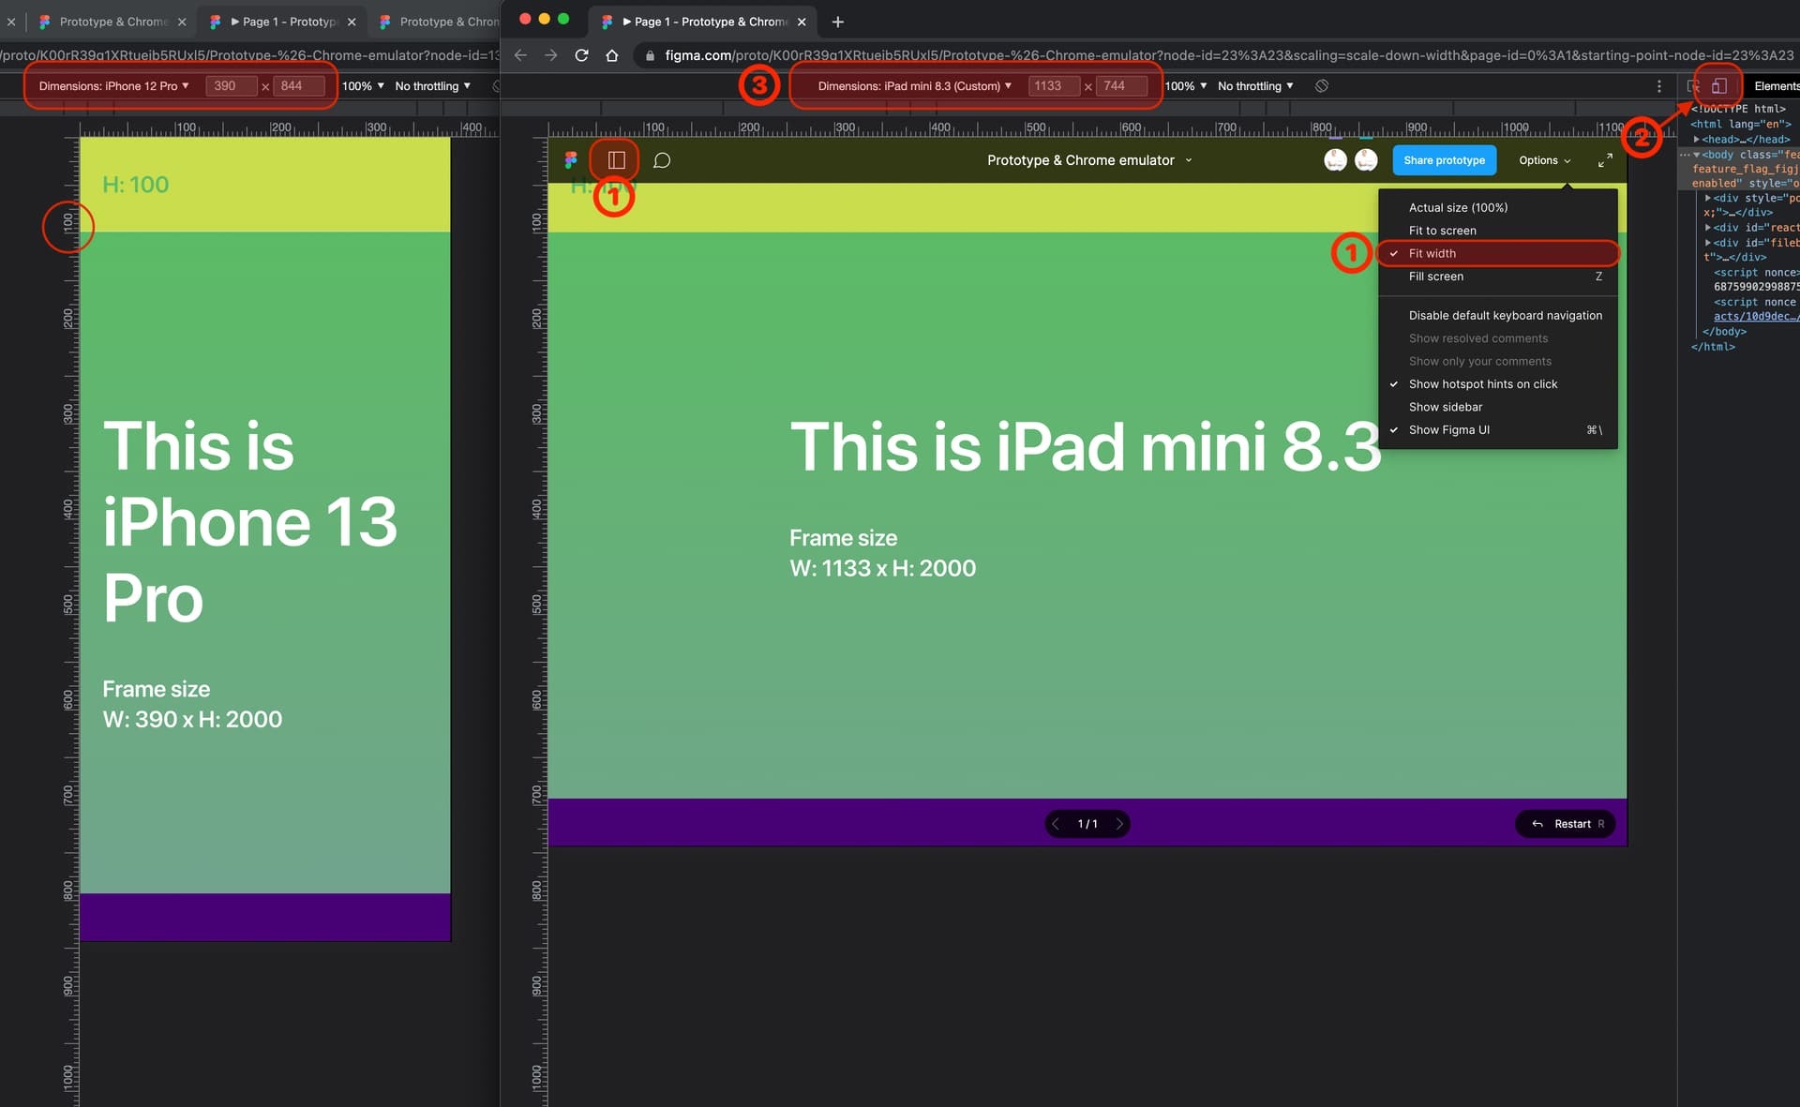1800x1107 pixels.
Task: Click the height field showing 844 in left window
Action: pos(300,85)
